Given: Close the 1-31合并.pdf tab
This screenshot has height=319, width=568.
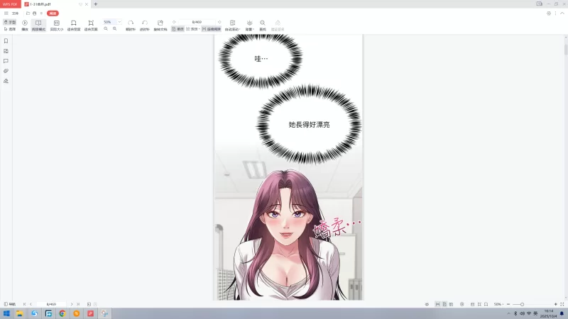Looking at the screenshot, I should [87, 4].
